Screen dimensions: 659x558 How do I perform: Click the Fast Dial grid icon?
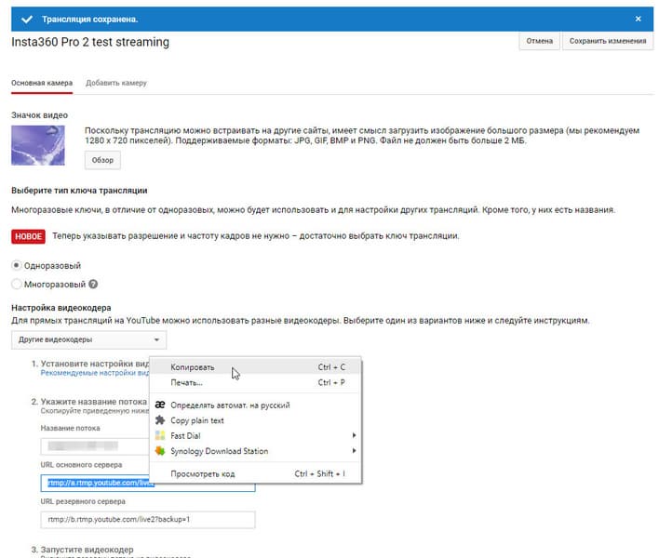(x=160, y=435)
